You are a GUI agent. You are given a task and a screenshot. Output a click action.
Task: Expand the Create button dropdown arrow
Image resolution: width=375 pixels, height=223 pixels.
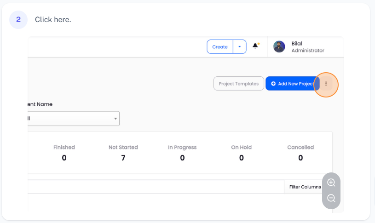[x=240, y=47]
